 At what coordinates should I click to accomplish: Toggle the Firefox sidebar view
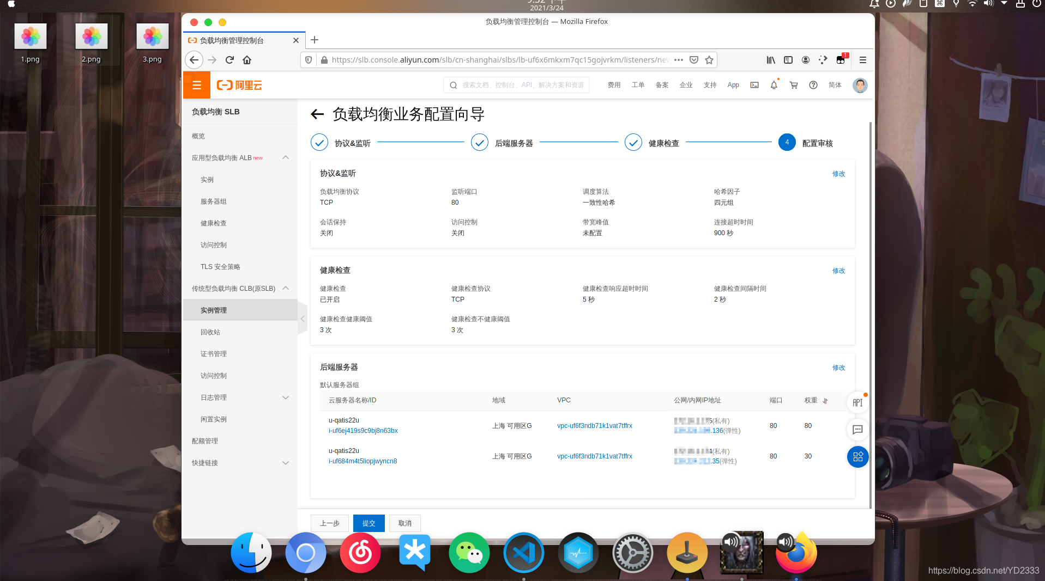point(788,60)
